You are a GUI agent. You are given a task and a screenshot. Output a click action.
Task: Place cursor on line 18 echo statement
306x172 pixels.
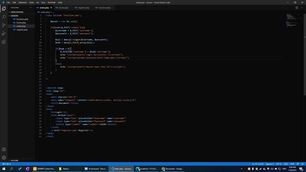[x=92, y=67]
